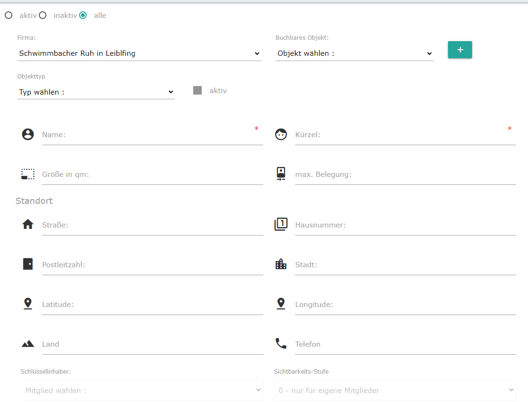Click the person icon beside Name field
The height and width of the screenshot is (402, 528).
28,134
